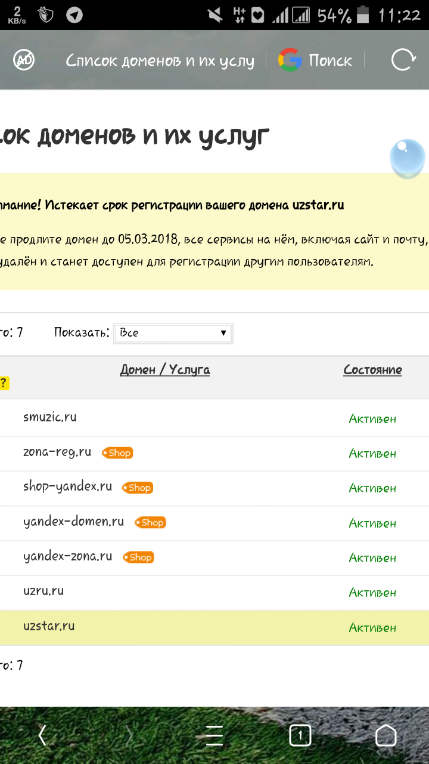The height and width of the screenshot is (764, 429).
Task: Open the Показать filter dropdown
Action: pyautogui.click(x=172, y=333)
